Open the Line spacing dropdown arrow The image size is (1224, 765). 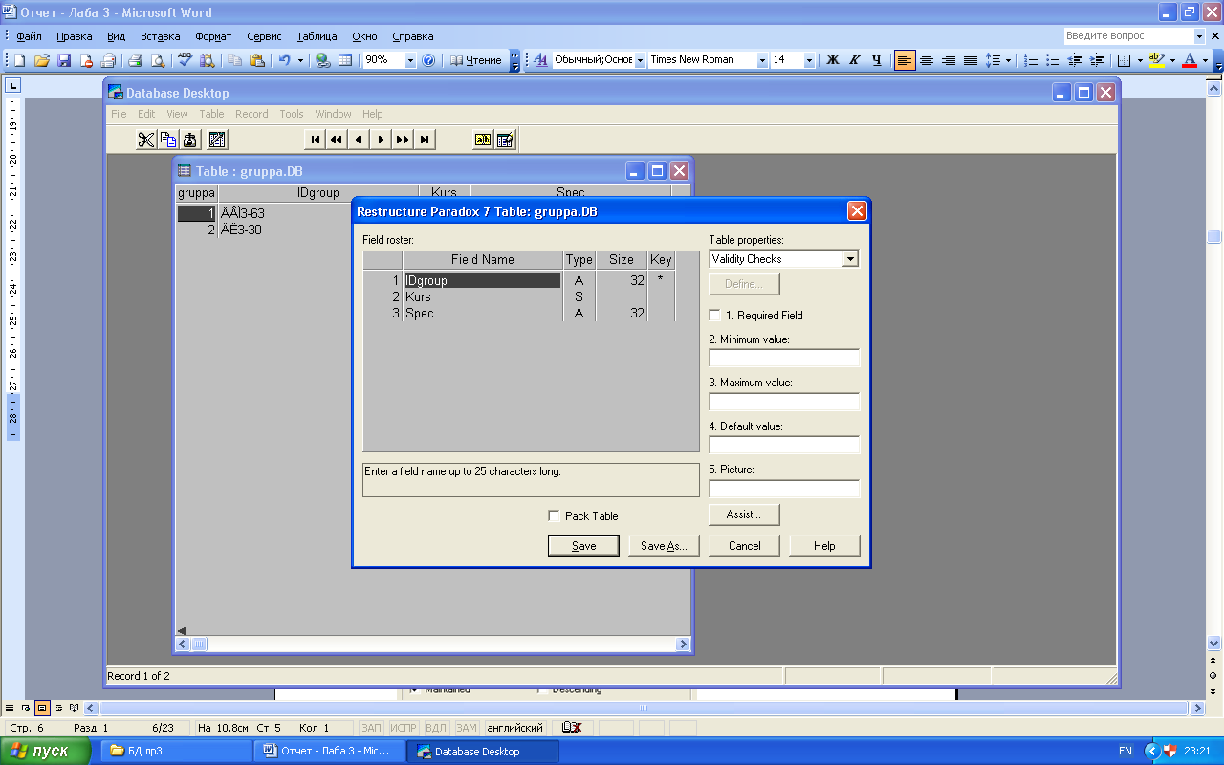click(x=1008, y=60)
